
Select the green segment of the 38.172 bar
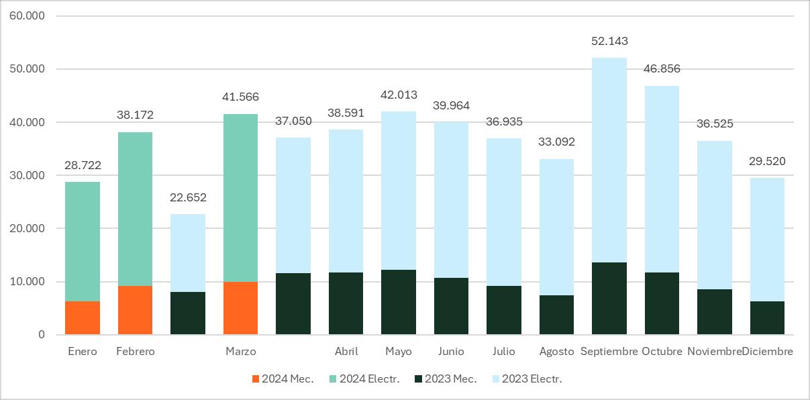point(135,208)
